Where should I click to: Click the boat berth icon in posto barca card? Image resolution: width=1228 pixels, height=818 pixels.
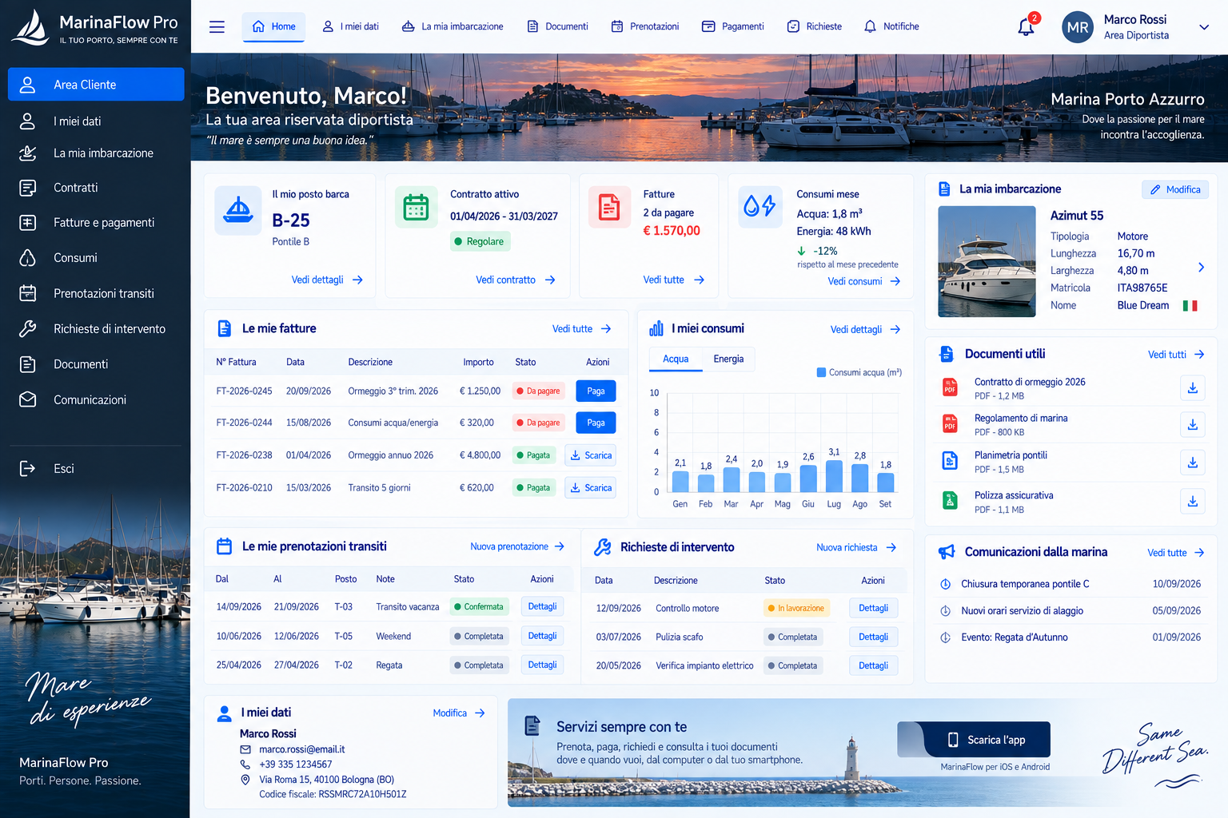tap(238, 210)
